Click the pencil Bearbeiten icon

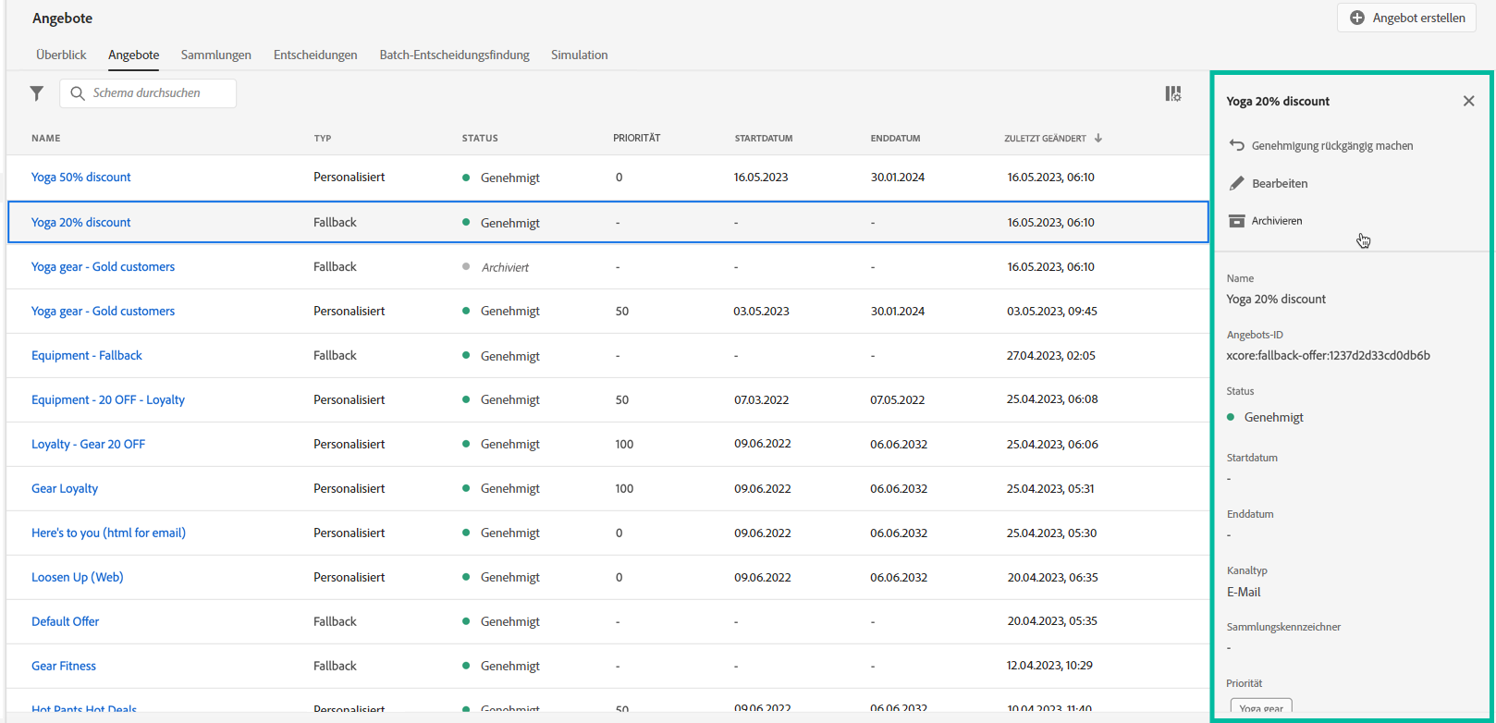[1236, 183]
